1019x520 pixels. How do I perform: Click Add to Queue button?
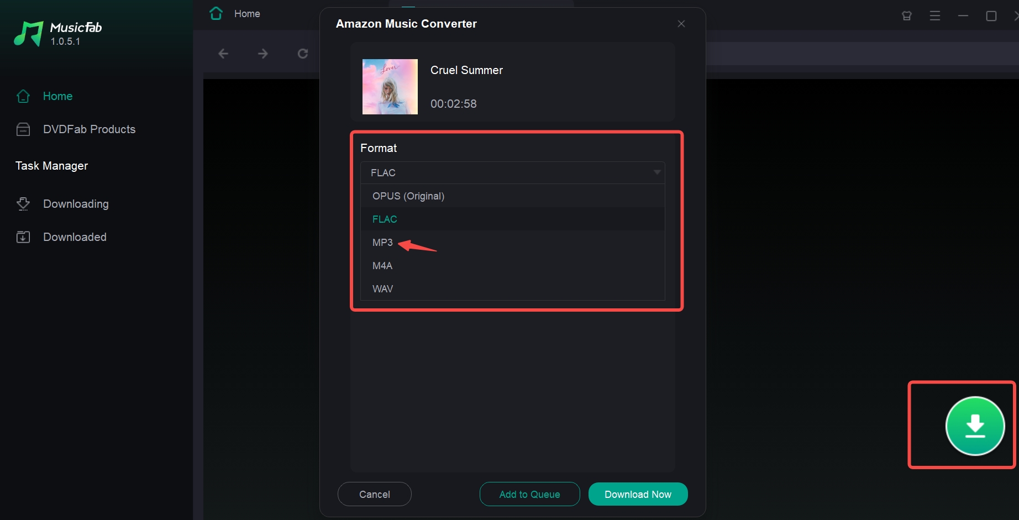click(x=529, y=494)
